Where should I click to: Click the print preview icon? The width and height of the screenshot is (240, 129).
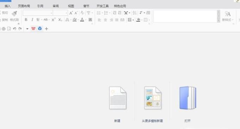(9, 29)
